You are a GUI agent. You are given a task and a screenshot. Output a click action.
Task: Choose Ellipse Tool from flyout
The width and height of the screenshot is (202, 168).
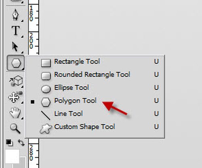95,88
